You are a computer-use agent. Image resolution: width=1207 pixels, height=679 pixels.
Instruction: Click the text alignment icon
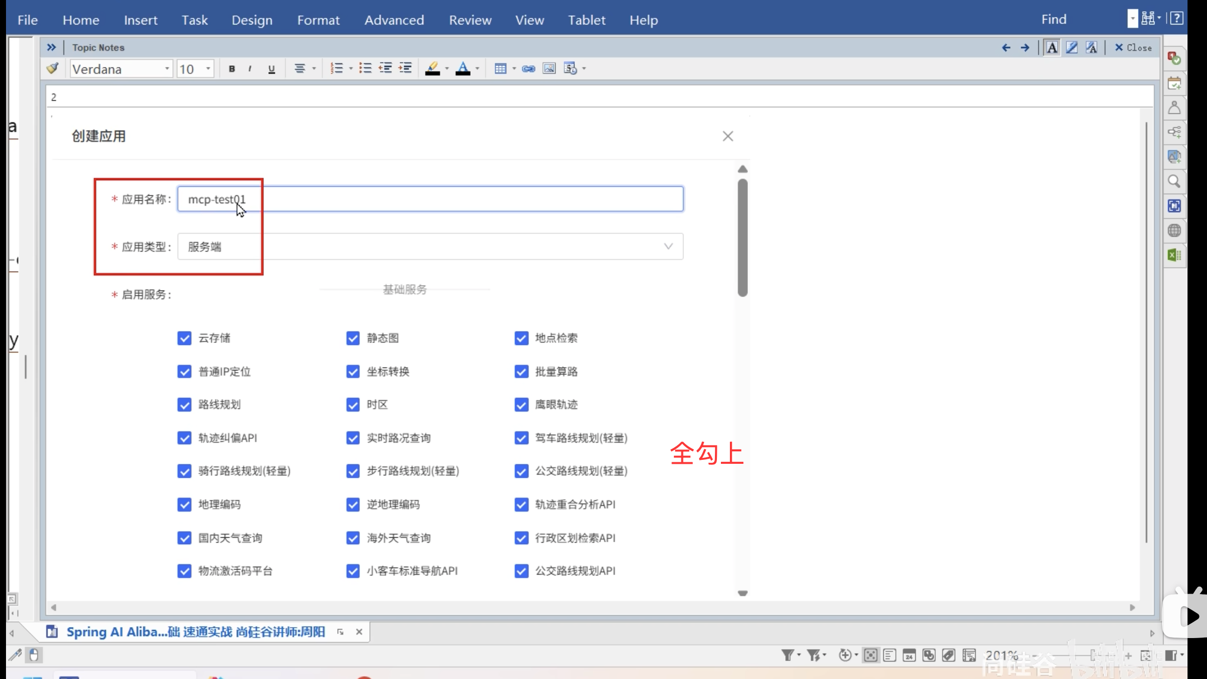coord(300,68)
